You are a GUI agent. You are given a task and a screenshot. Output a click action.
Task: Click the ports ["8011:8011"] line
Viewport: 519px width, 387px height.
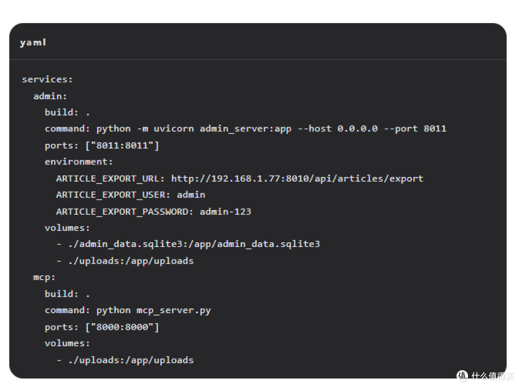[102, 145]
